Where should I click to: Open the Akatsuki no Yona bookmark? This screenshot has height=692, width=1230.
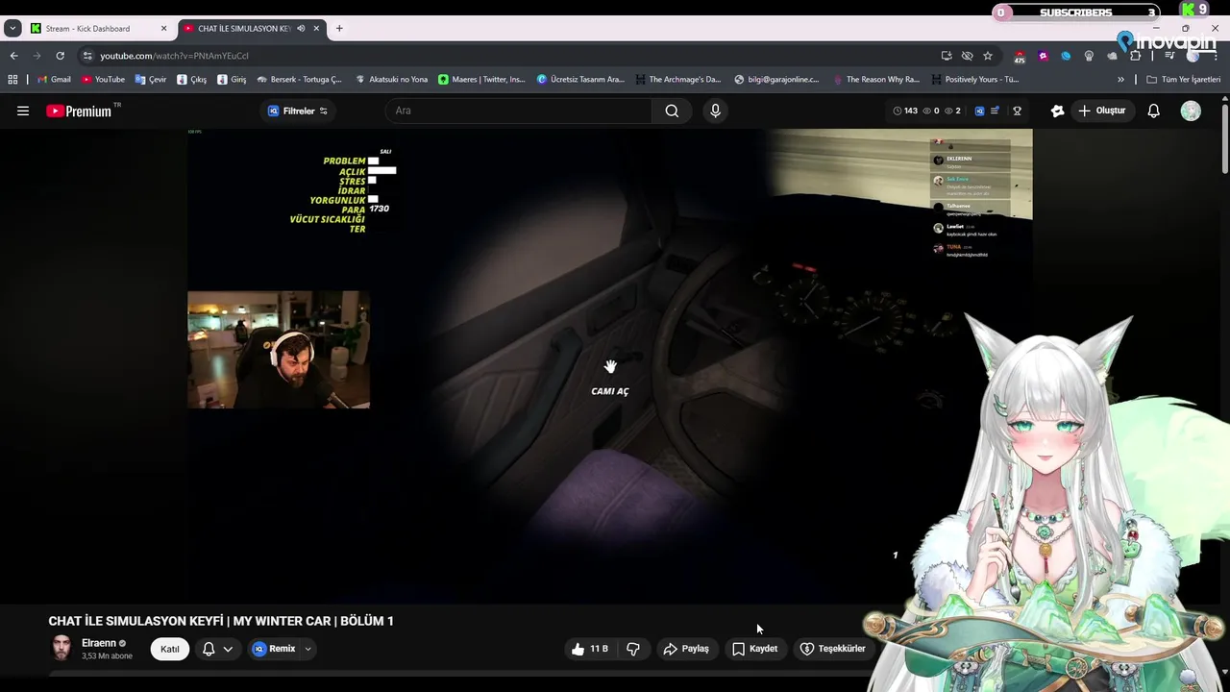tap(392, 80)
